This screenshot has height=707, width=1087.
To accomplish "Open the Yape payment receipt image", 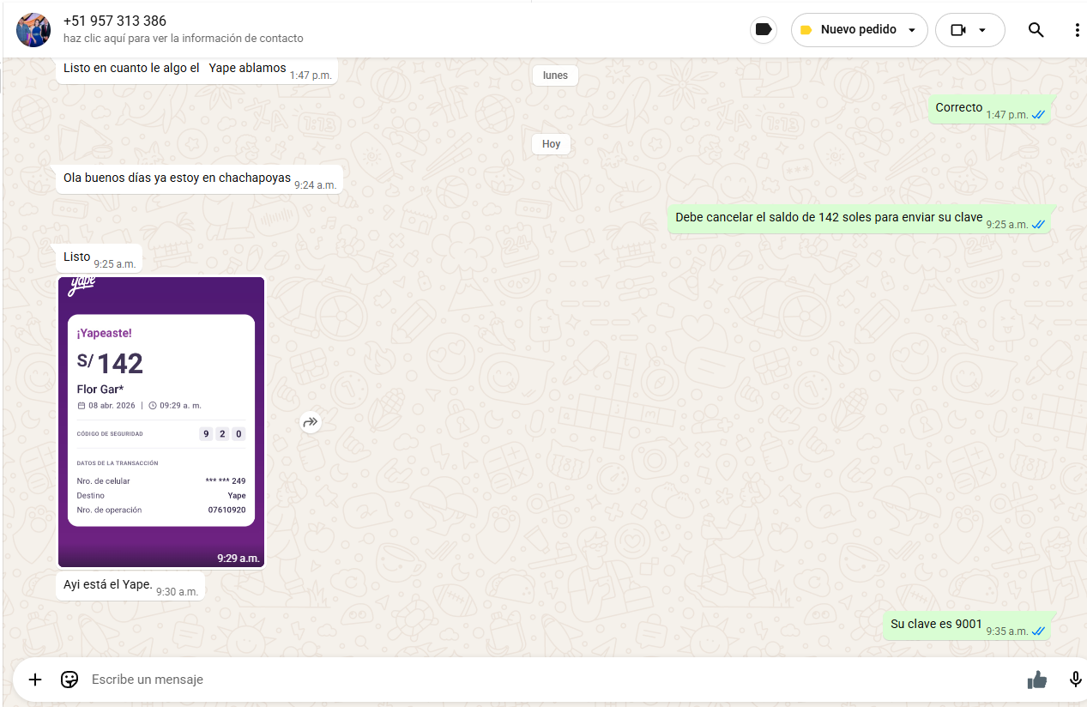I will click(161, 421).
